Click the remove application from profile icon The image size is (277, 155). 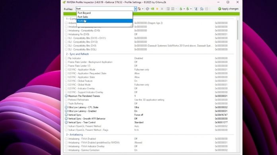[173, 9]
